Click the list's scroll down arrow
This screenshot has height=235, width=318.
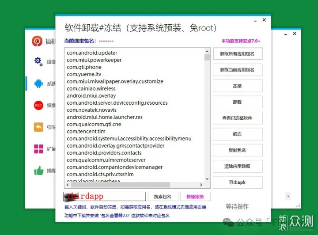[x=207, y=178]
